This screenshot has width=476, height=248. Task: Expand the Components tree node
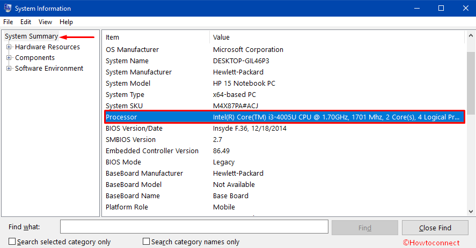tap(9, 58)
